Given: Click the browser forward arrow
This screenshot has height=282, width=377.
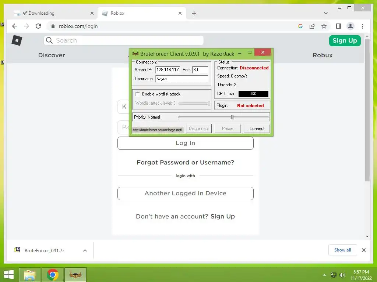Looking at the screenshot, I should point(27,26).
